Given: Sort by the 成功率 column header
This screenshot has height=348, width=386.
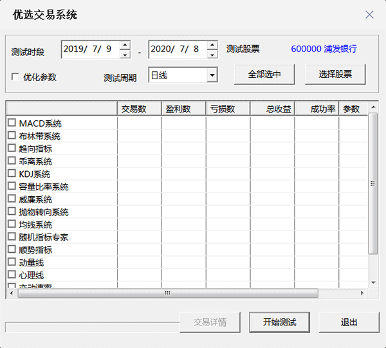Looking at the screenshot, I should (317, 109).
